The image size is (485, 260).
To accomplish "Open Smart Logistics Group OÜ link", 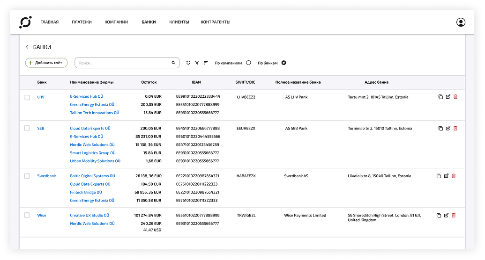I will (x=93, y=153).
